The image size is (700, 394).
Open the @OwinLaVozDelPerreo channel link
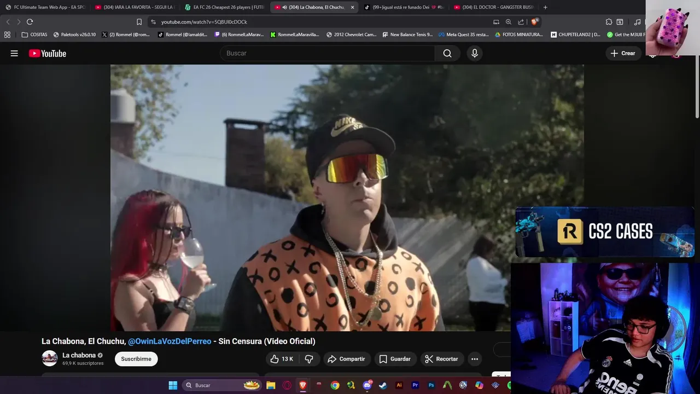(x=170, y=341)
